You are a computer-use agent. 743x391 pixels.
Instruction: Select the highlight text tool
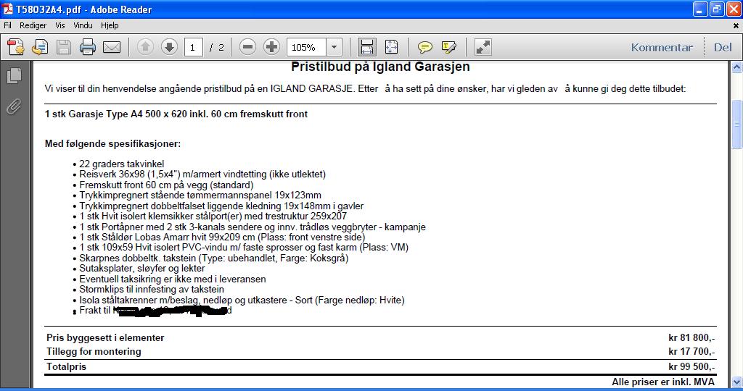pyautogui.click(x=448, y=48)
